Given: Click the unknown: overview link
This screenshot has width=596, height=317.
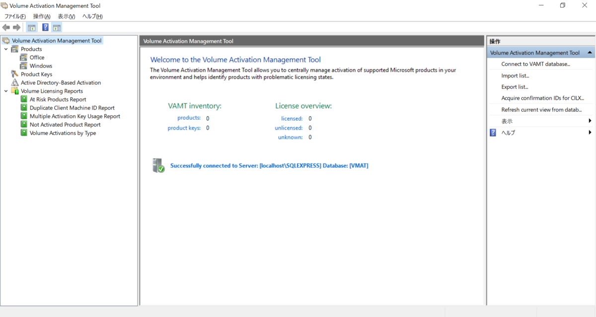Looking at the screenshot, I should [290, 137].
